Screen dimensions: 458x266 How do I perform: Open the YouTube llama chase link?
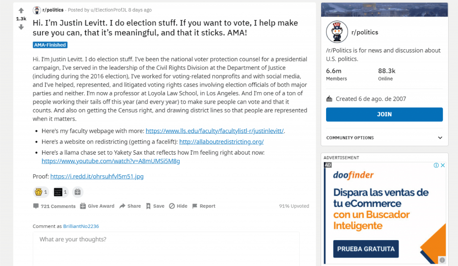pyautogui.click(x=111, y=161)
